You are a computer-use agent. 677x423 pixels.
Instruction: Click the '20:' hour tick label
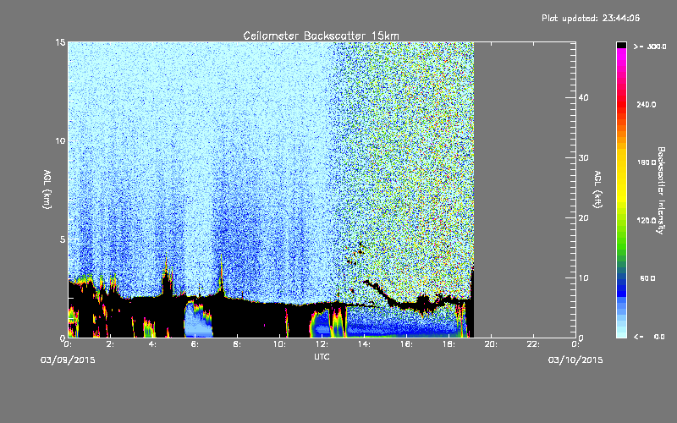tap(491, 344)
